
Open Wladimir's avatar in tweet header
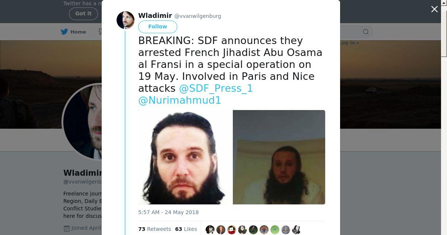[x=126, y=20]
